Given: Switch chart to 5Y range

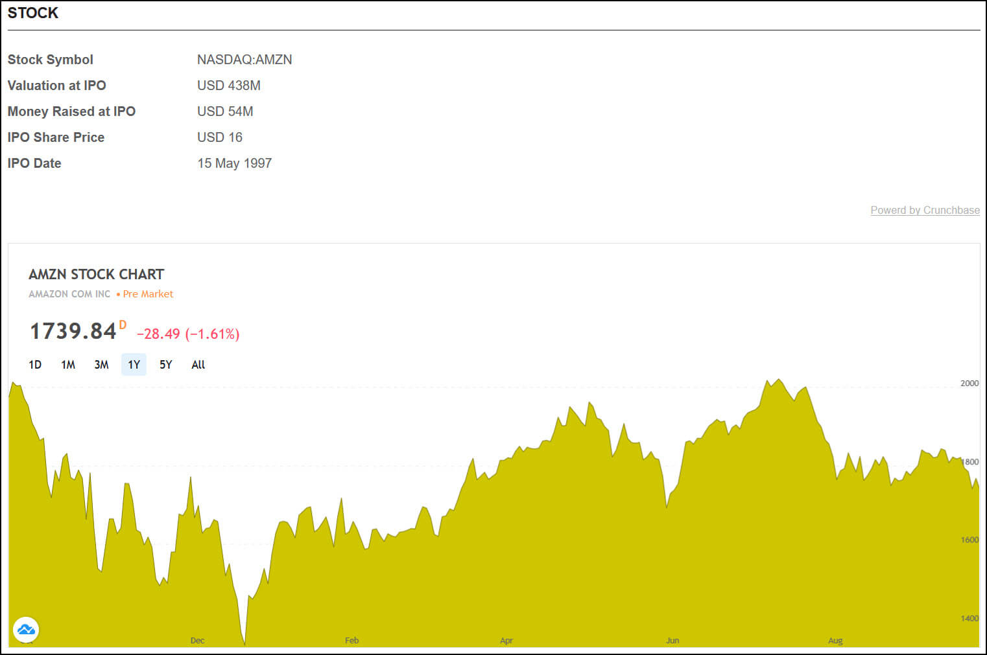Looking at the screenshot, I should 166,365.
